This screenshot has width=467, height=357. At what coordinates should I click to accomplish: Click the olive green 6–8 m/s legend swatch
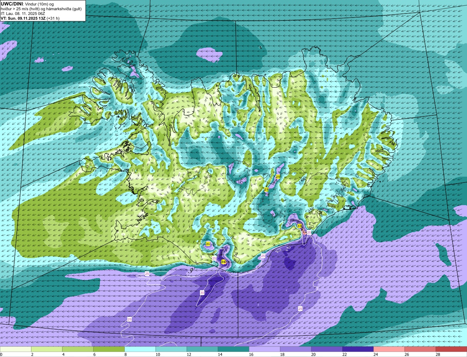pyautogui.click(x=109, y=349)
